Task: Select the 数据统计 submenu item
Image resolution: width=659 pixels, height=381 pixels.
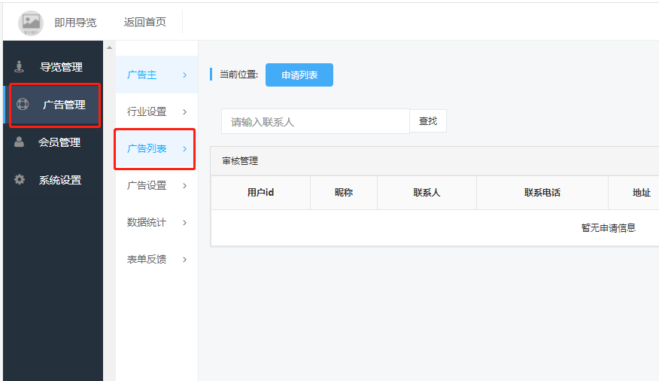Action: pos(156,222)
